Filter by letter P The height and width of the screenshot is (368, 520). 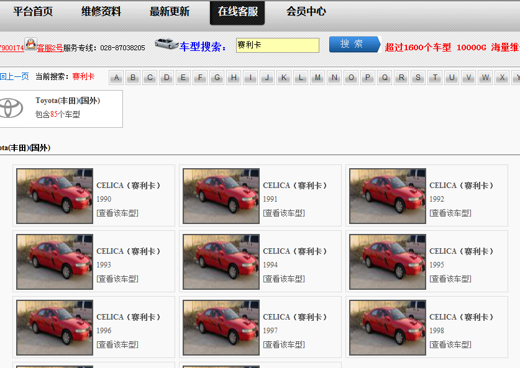[368, 78]
